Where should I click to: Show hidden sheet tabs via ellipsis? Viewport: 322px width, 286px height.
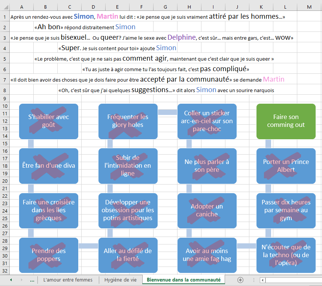[32, 280]
